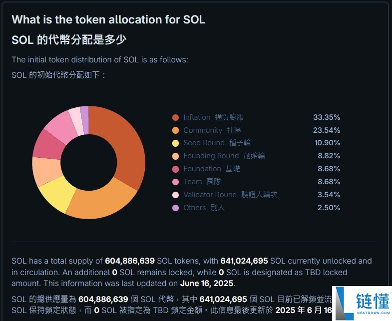Click the Founding Round legend color dot
392x321 pixels.
click(x=175, y=156)
